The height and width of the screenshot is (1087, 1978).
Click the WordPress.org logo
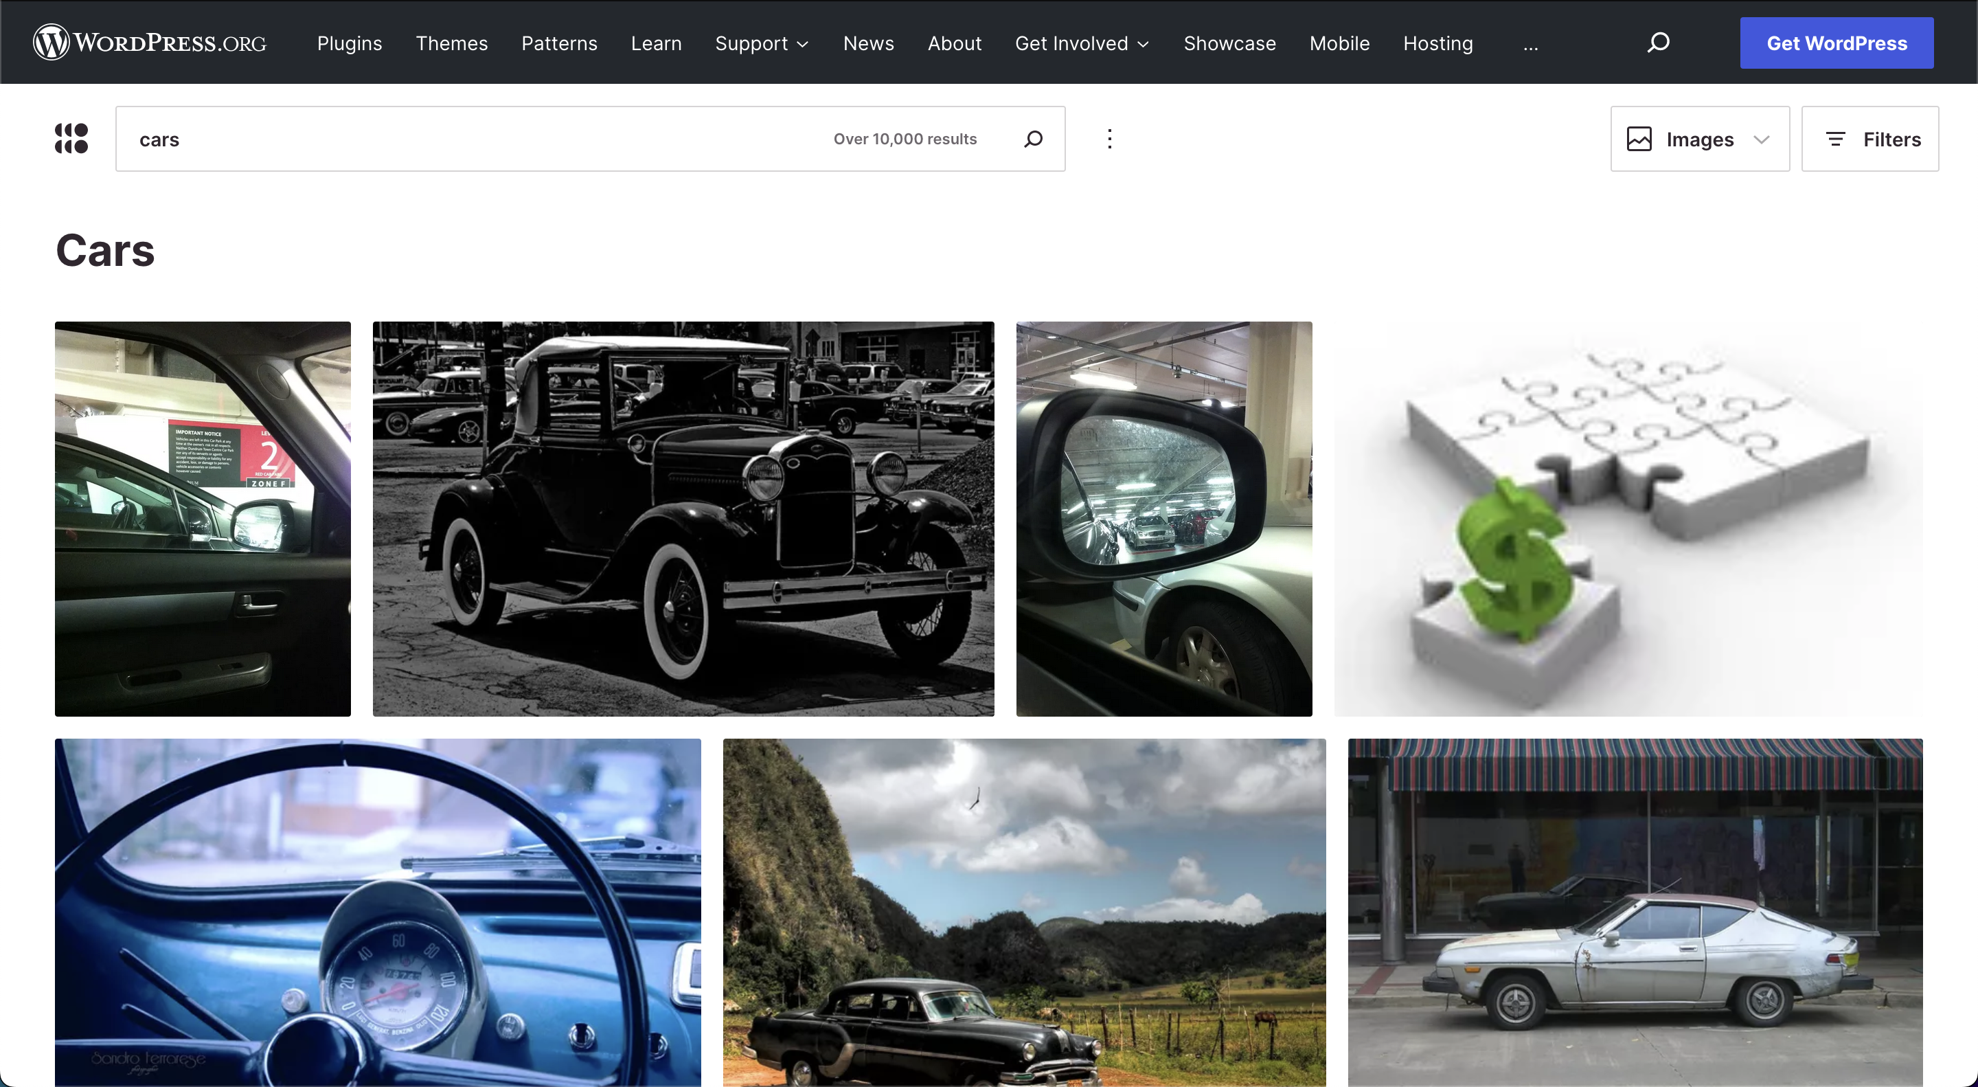(x=150, y=42)
